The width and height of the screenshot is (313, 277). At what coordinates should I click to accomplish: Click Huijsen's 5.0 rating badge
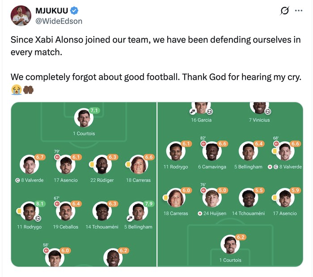pyautogui.click(x=222, y=190)
